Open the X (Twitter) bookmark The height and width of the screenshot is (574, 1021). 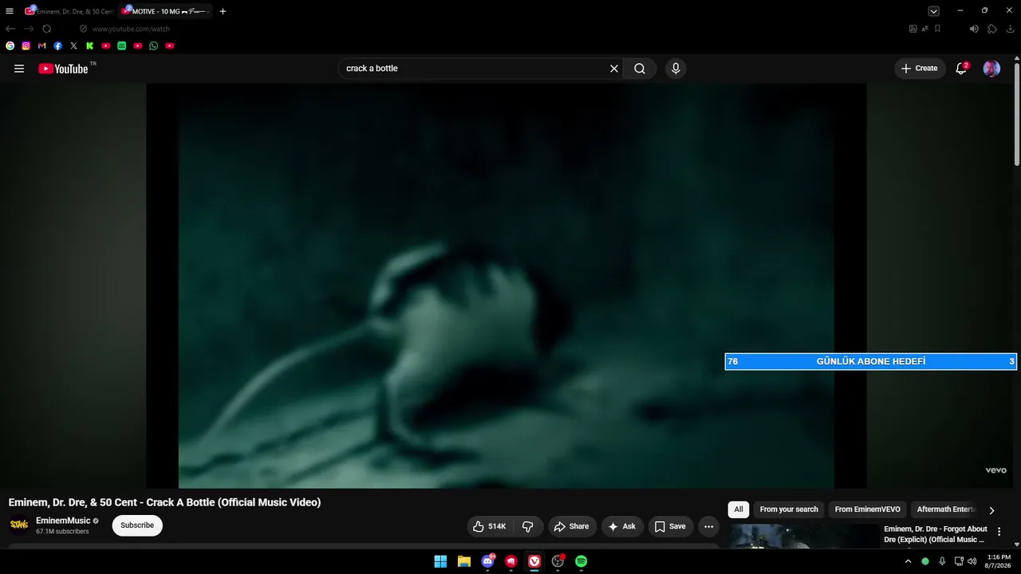tap(74, 46)
